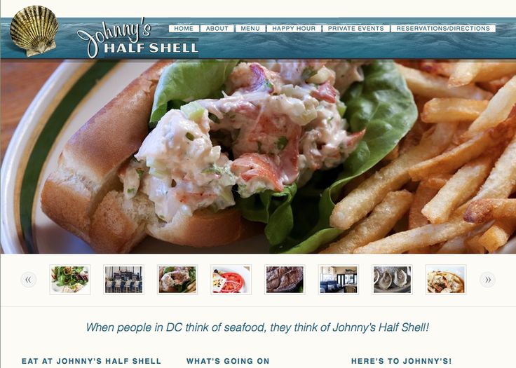Select the grilled steak thumbnail
Screen dimensions: 516x368
pos(285,280)
